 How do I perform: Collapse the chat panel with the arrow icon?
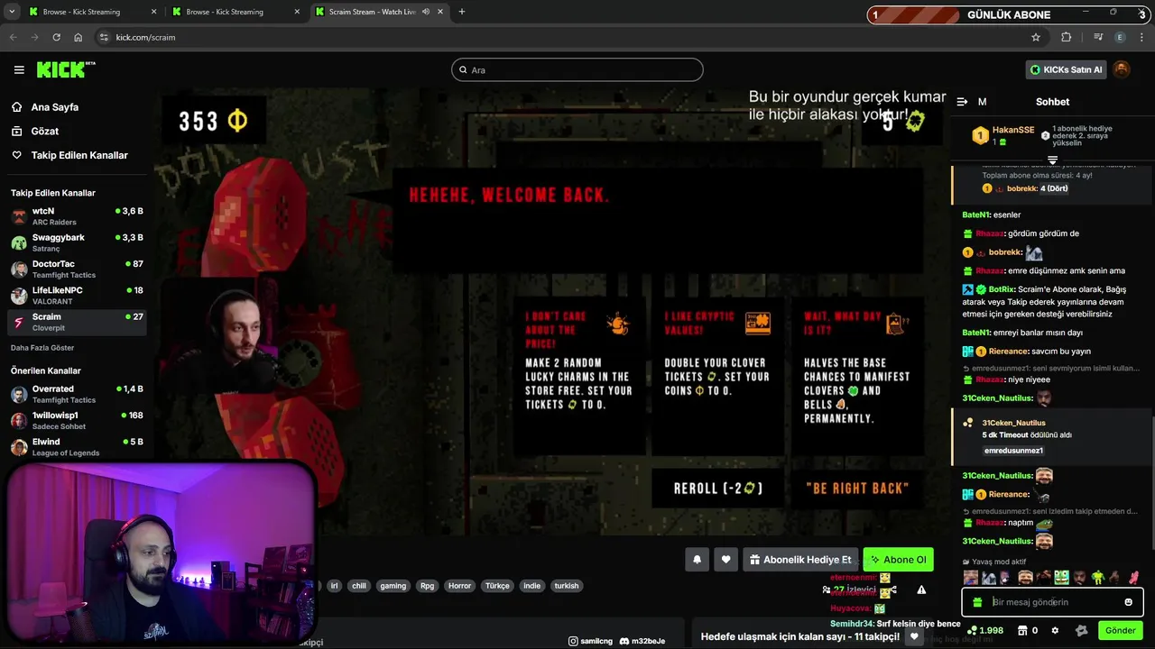(962, 102)
